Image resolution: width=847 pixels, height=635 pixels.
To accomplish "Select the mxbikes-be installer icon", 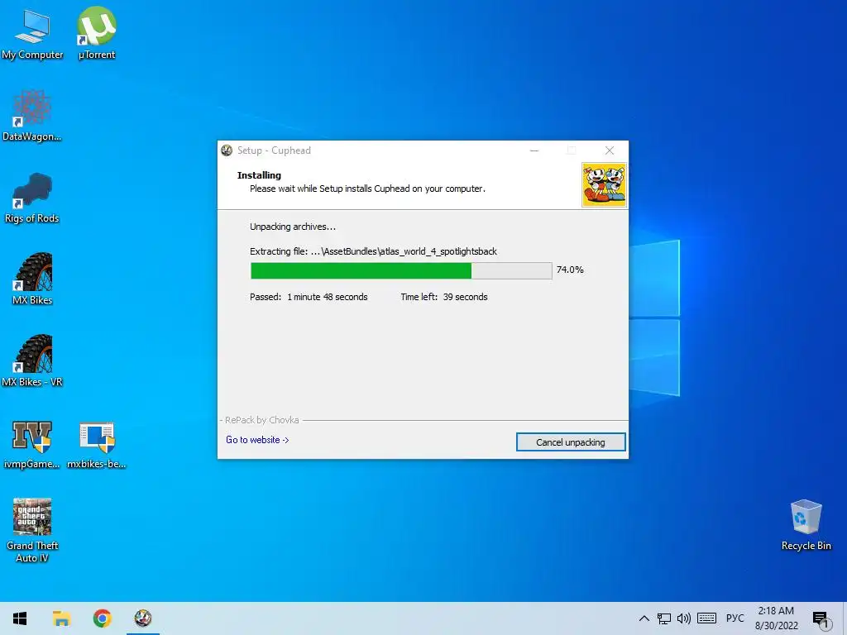I will coord(97,444).
